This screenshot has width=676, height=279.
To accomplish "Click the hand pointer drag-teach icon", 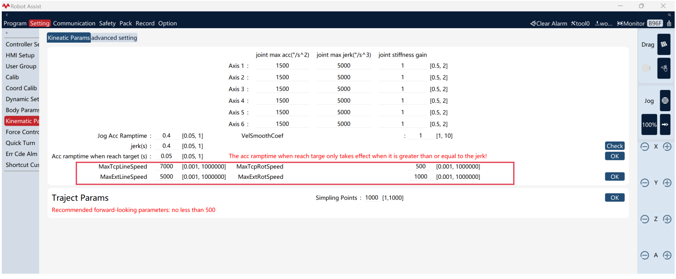I will (664, 69).
